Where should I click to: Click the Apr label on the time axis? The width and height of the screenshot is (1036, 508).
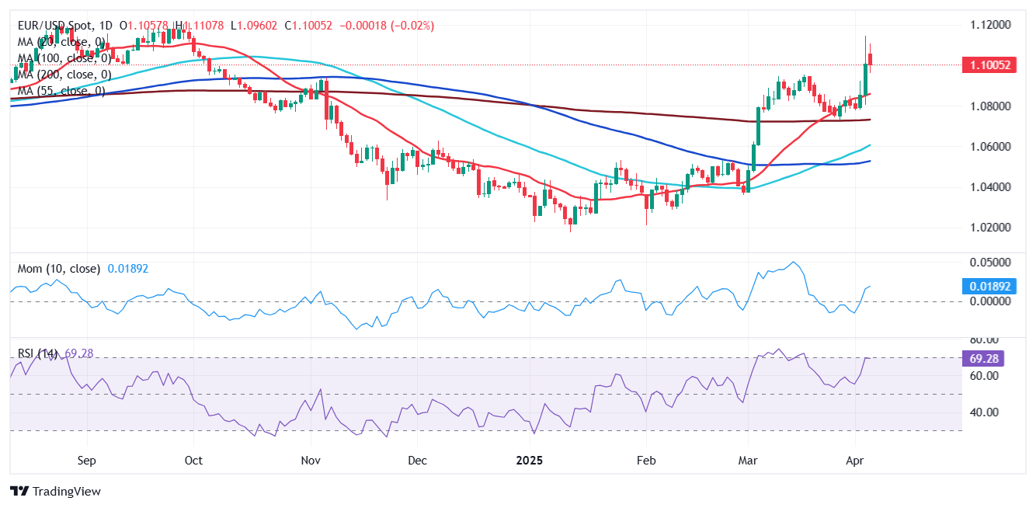855,460
